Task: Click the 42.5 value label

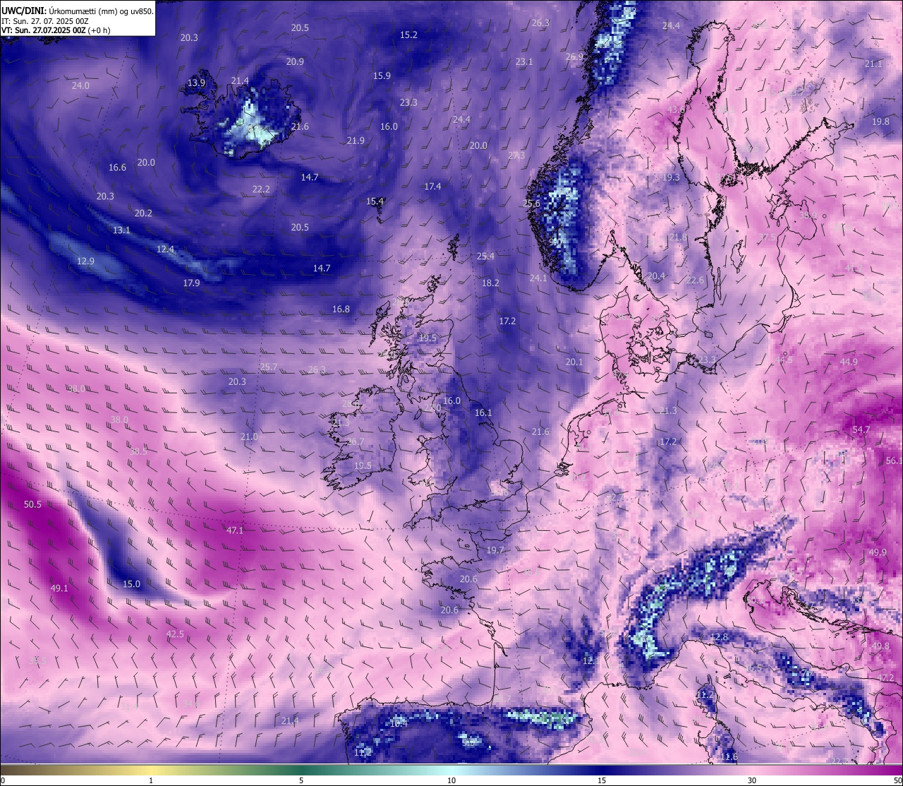Action: coord(175,634)
